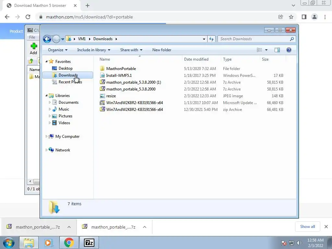Viewport: 332px width, 249px height.
Task: Select the resize JPEG image icon
Action: pos(102,96)
